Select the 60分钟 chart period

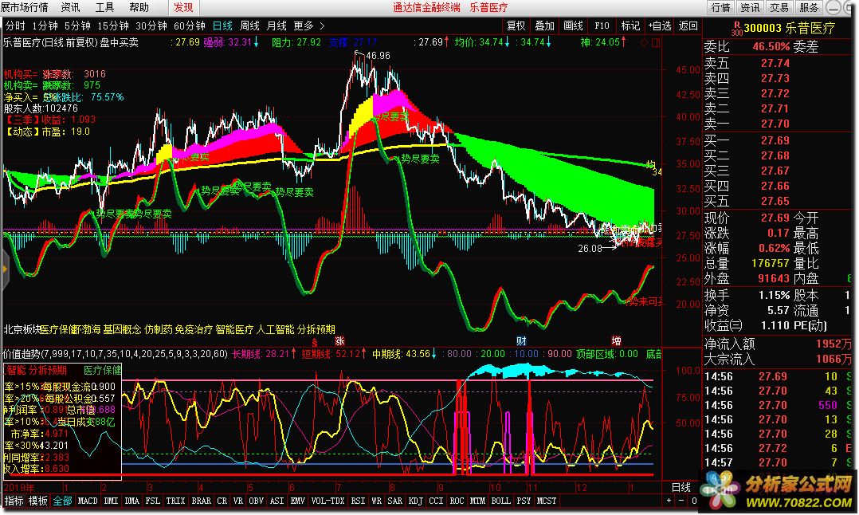point(190,26)
